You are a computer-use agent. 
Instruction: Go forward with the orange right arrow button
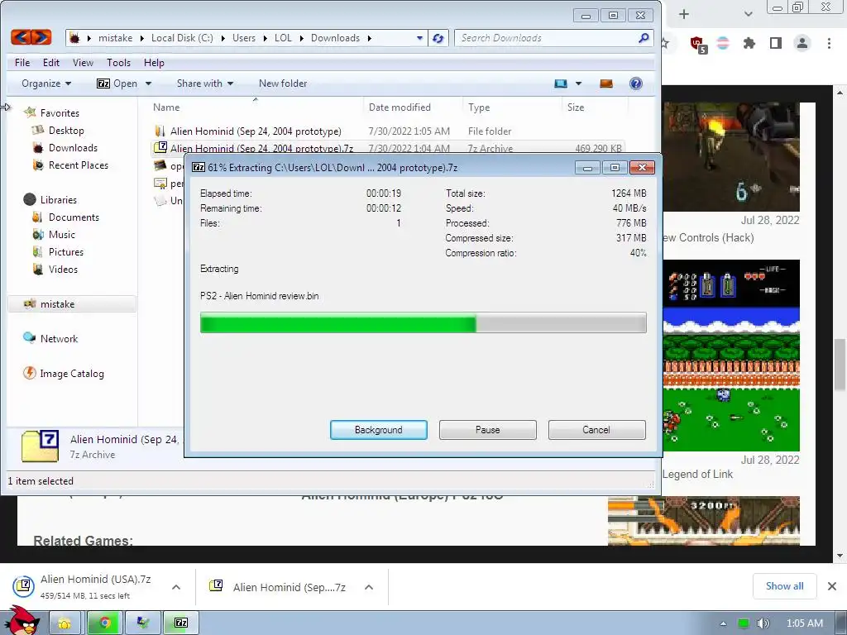pos(41,37)
